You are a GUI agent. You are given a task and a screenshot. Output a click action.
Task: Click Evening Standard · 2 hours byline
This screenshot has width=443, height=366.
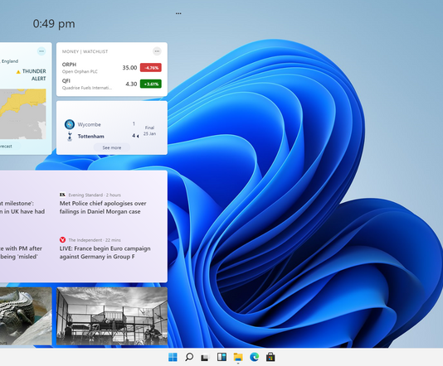95,195
